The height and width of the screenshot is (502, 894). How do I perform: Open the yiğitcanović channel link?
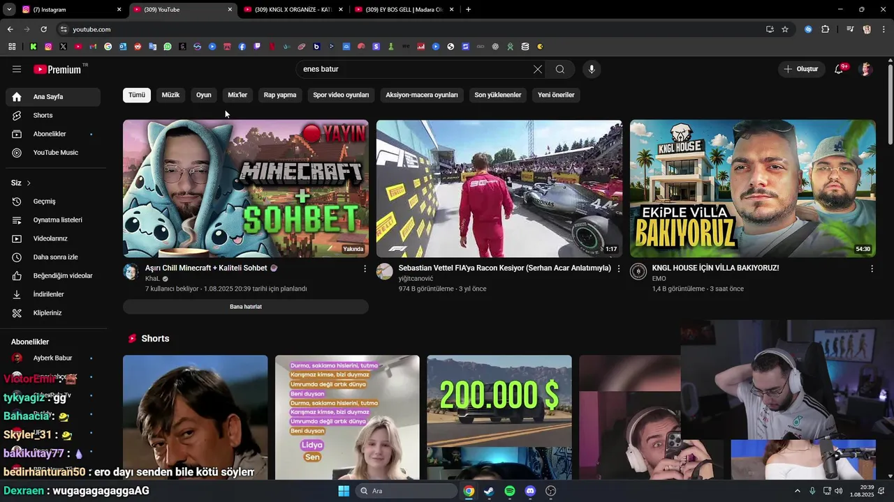click(416, 278)
